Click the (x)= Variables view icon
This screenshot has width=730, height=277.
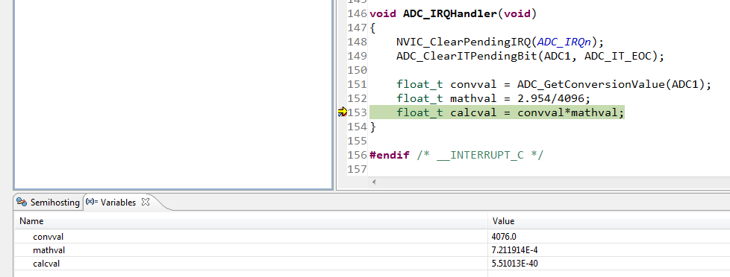(92, 203)
